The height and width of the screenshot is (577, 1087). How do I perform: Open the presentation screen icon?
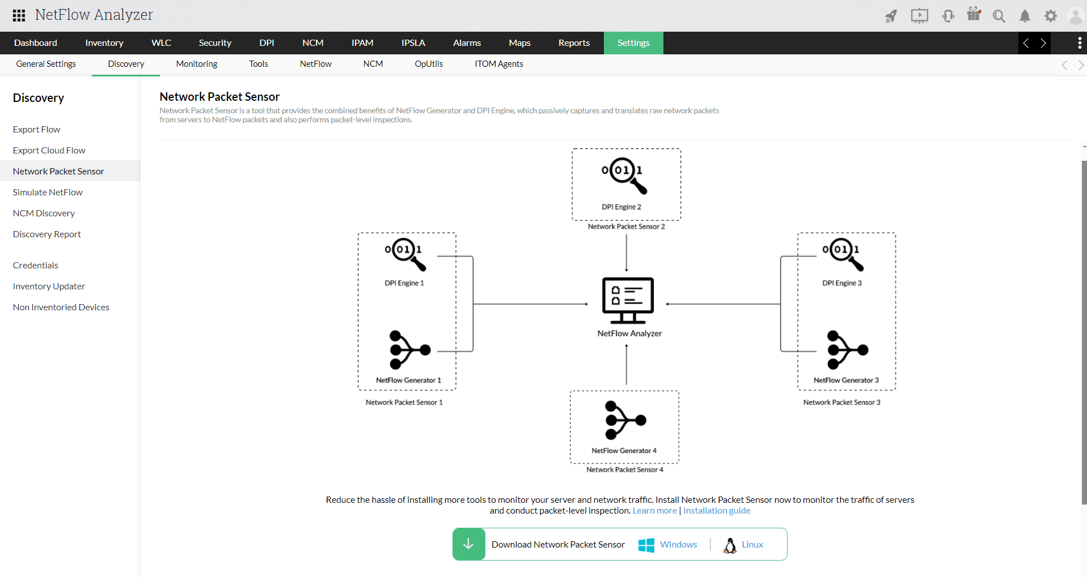[x=920, y=16]
